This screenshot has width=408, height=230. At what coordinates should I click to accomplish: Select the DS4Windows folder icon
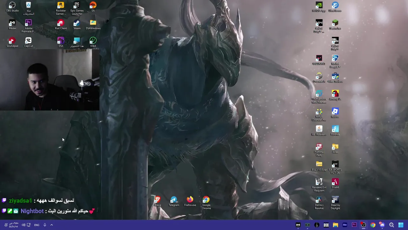[93, 25]
